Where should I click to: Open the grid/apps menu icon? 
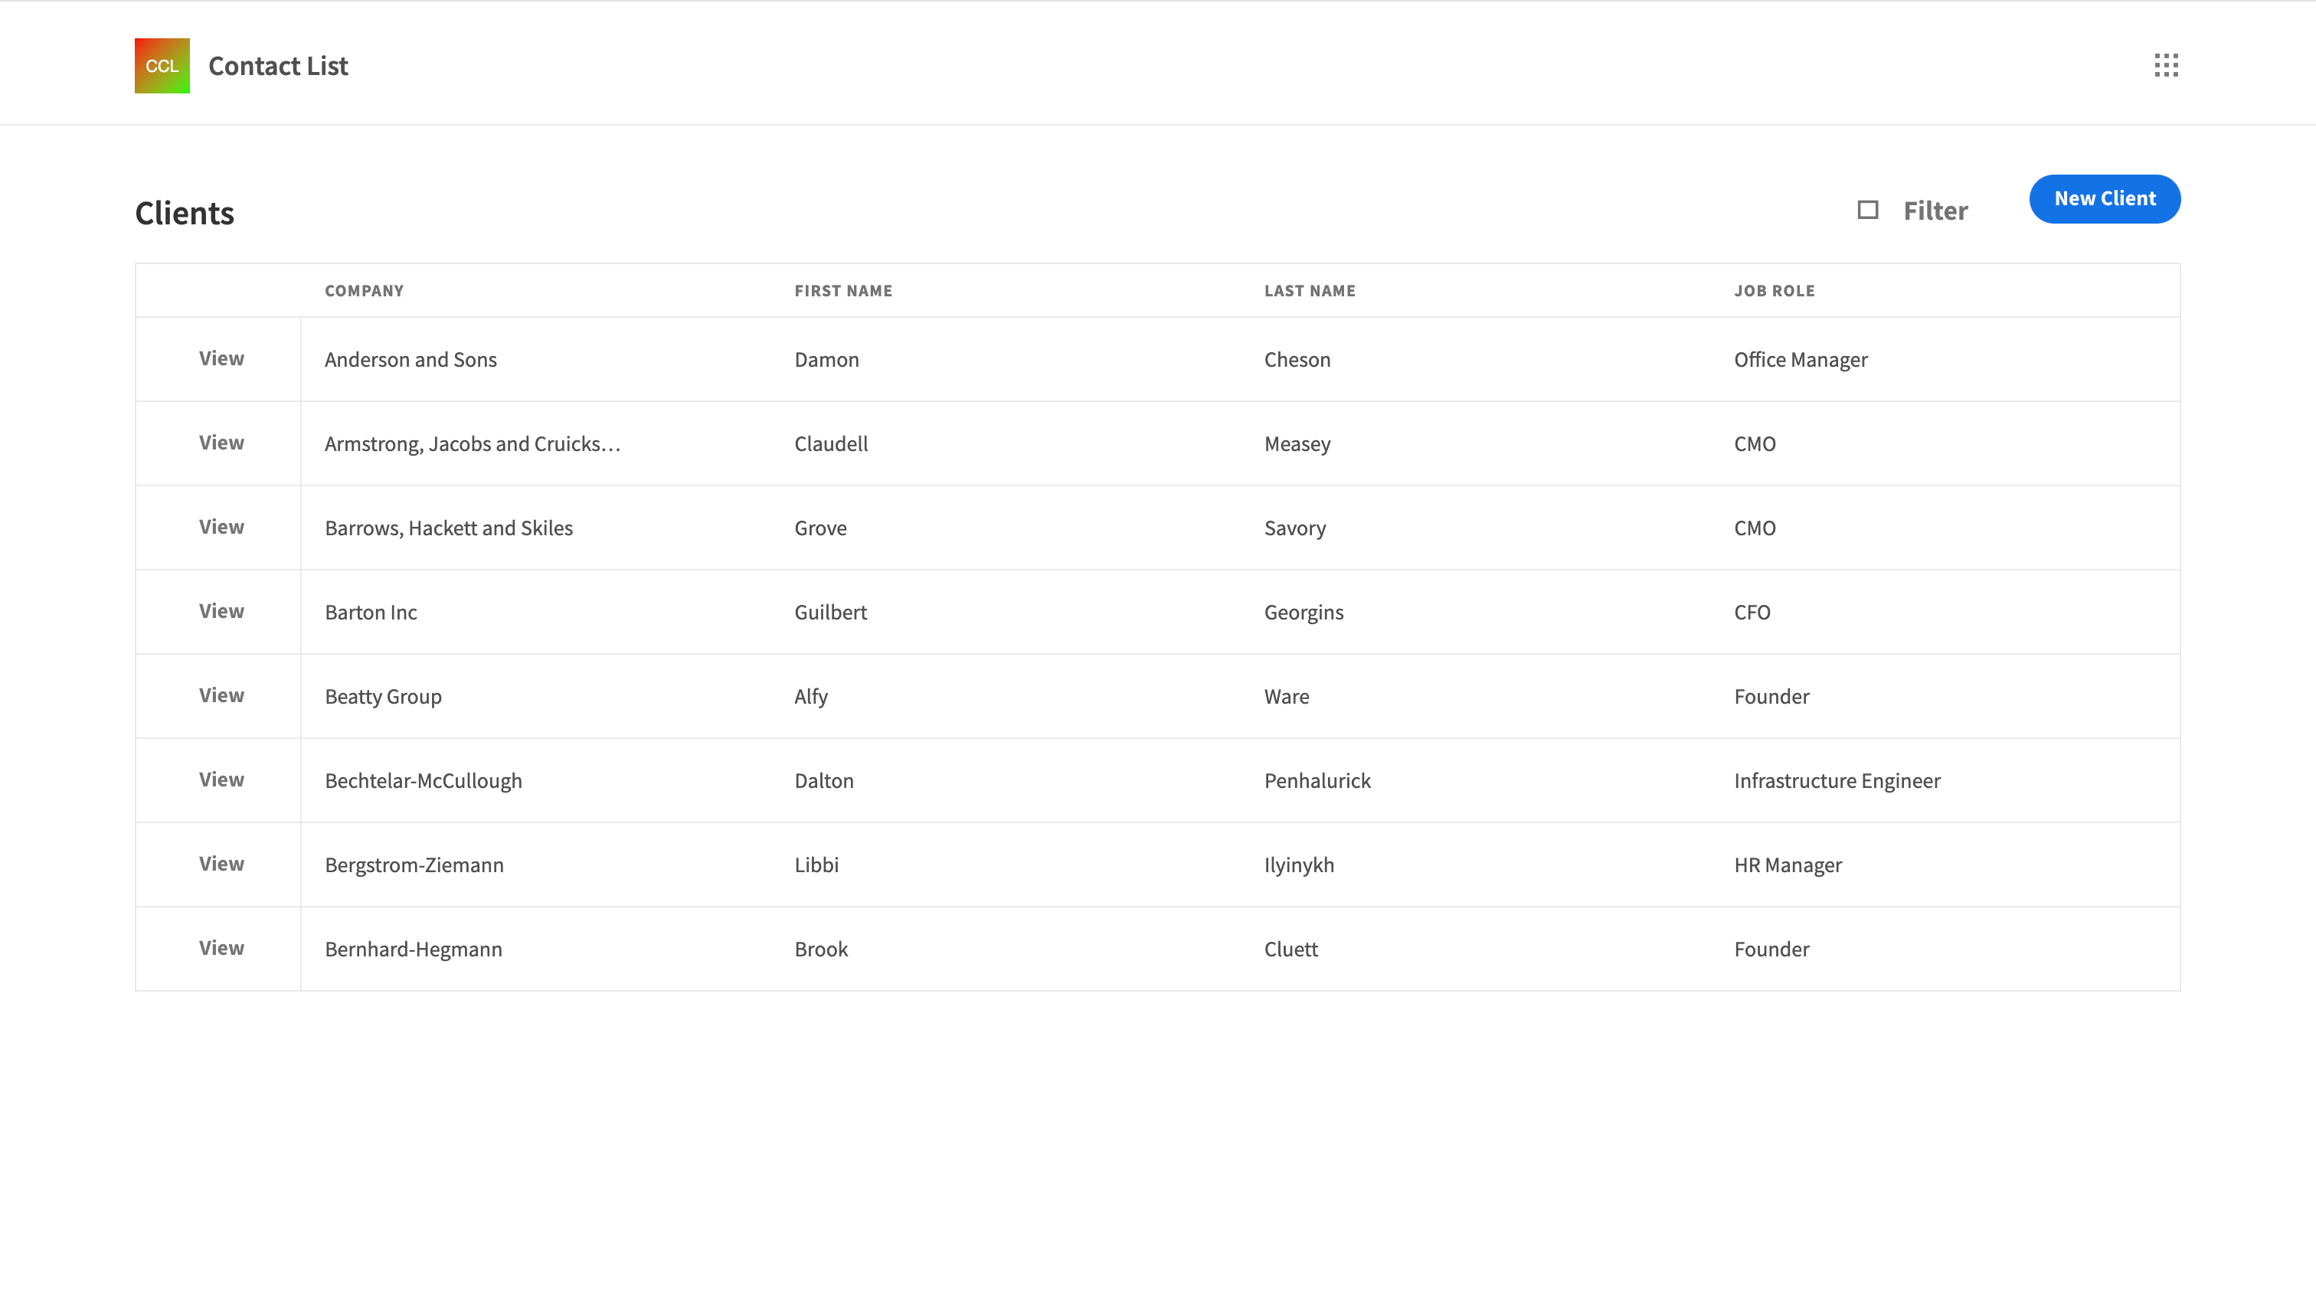tap(2167, 64)
